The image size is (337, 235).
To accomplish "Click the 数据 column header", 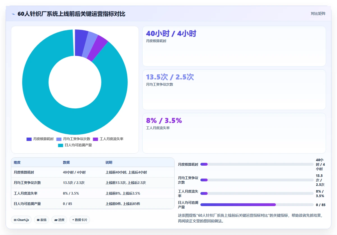I will (67, 163).
